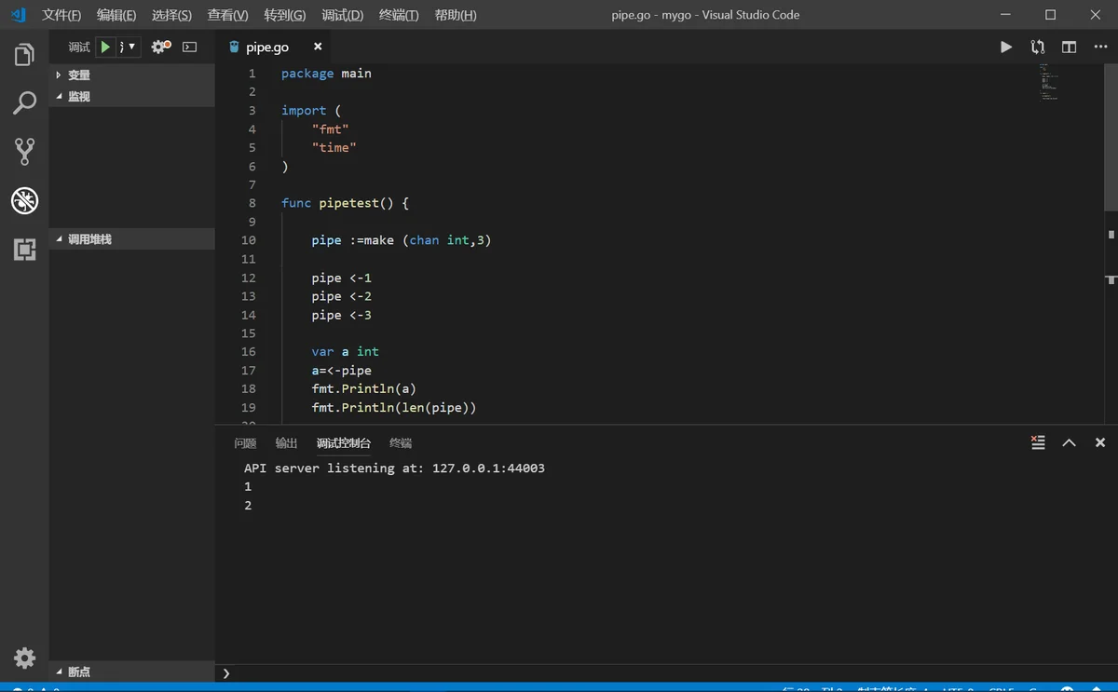Open debug console from sidebar toolbar icon

pyautogui.click(x=190, y=47)
